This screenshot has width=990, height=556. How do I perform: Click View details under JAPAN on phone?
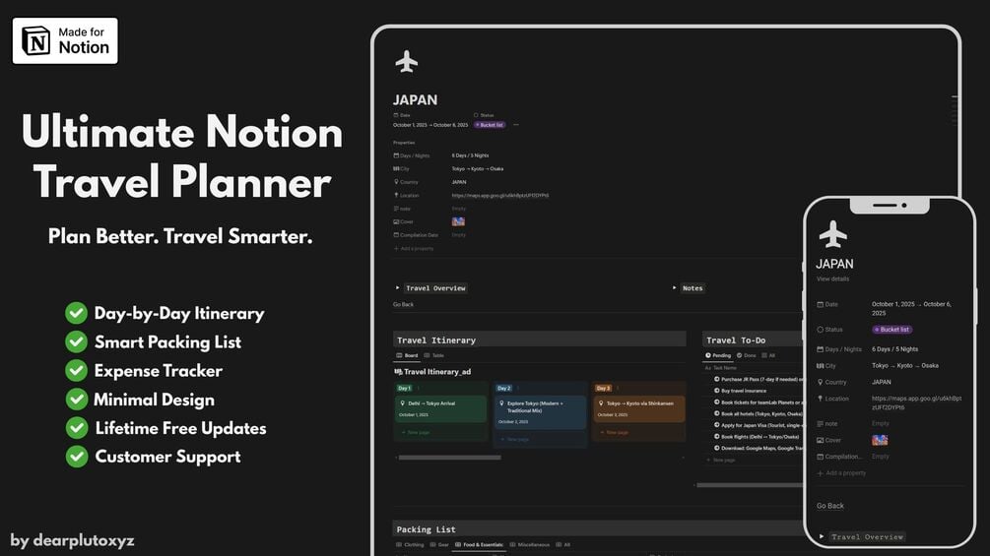click(832, 279)
